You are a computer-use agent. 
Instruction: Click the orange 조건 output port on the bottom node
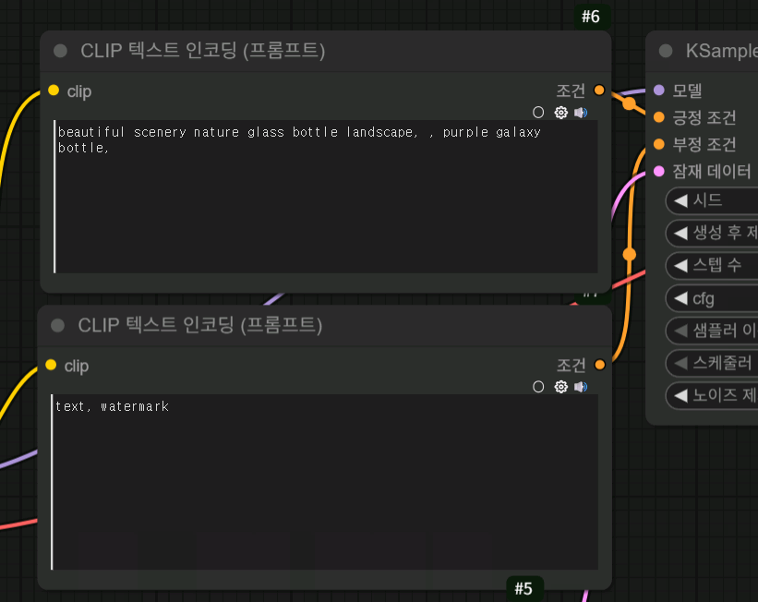tap(599, 365)
